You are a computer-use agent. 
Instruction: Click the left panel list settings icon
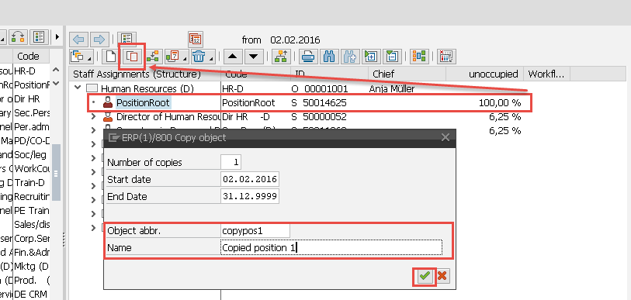click(x=40, y=37)
